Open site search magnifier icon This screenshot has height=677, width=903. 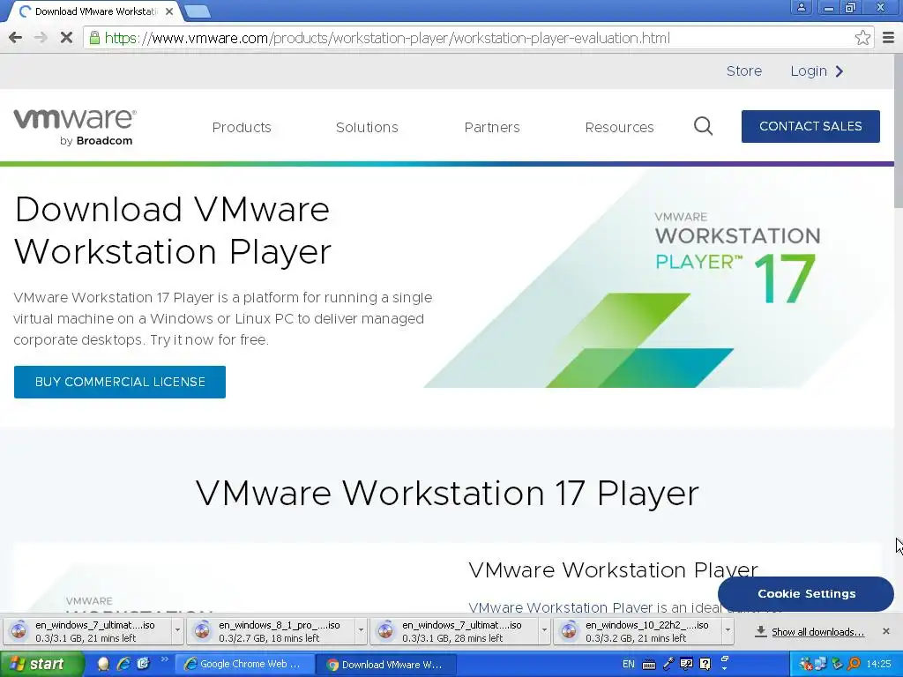click(x=703, y=126)
